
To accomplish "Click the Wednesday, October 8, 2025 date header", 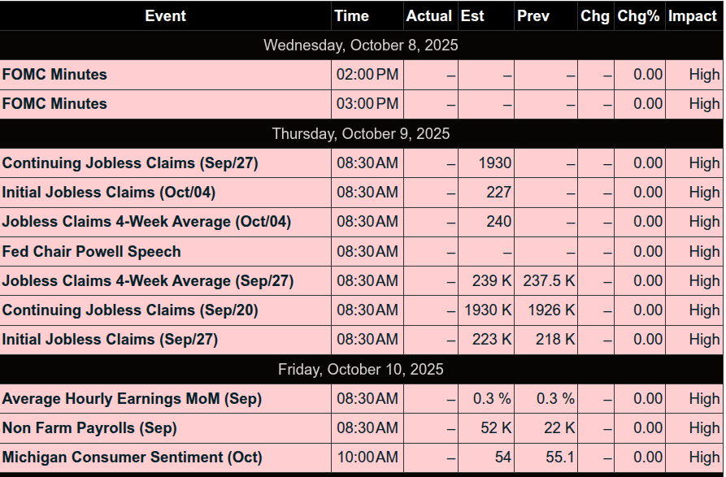I will click(x=361, y=46).
